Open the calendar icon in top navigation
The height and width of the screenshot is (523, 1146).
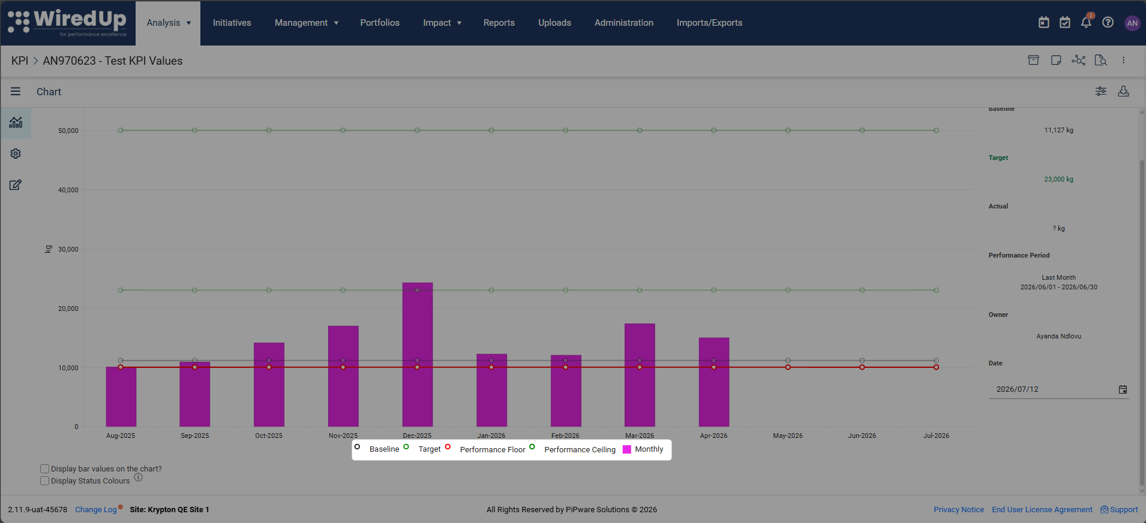(1044, 23)
